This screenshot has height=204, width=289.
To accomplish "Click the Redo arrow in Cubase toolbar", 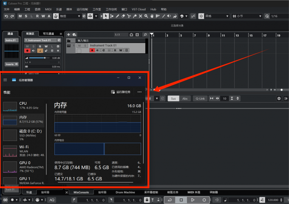I will click(12, 16).
